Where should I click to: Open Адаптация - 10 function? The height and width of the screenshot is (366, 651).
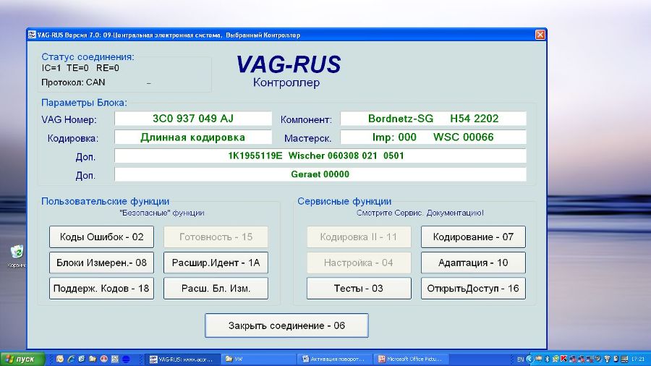473,263
